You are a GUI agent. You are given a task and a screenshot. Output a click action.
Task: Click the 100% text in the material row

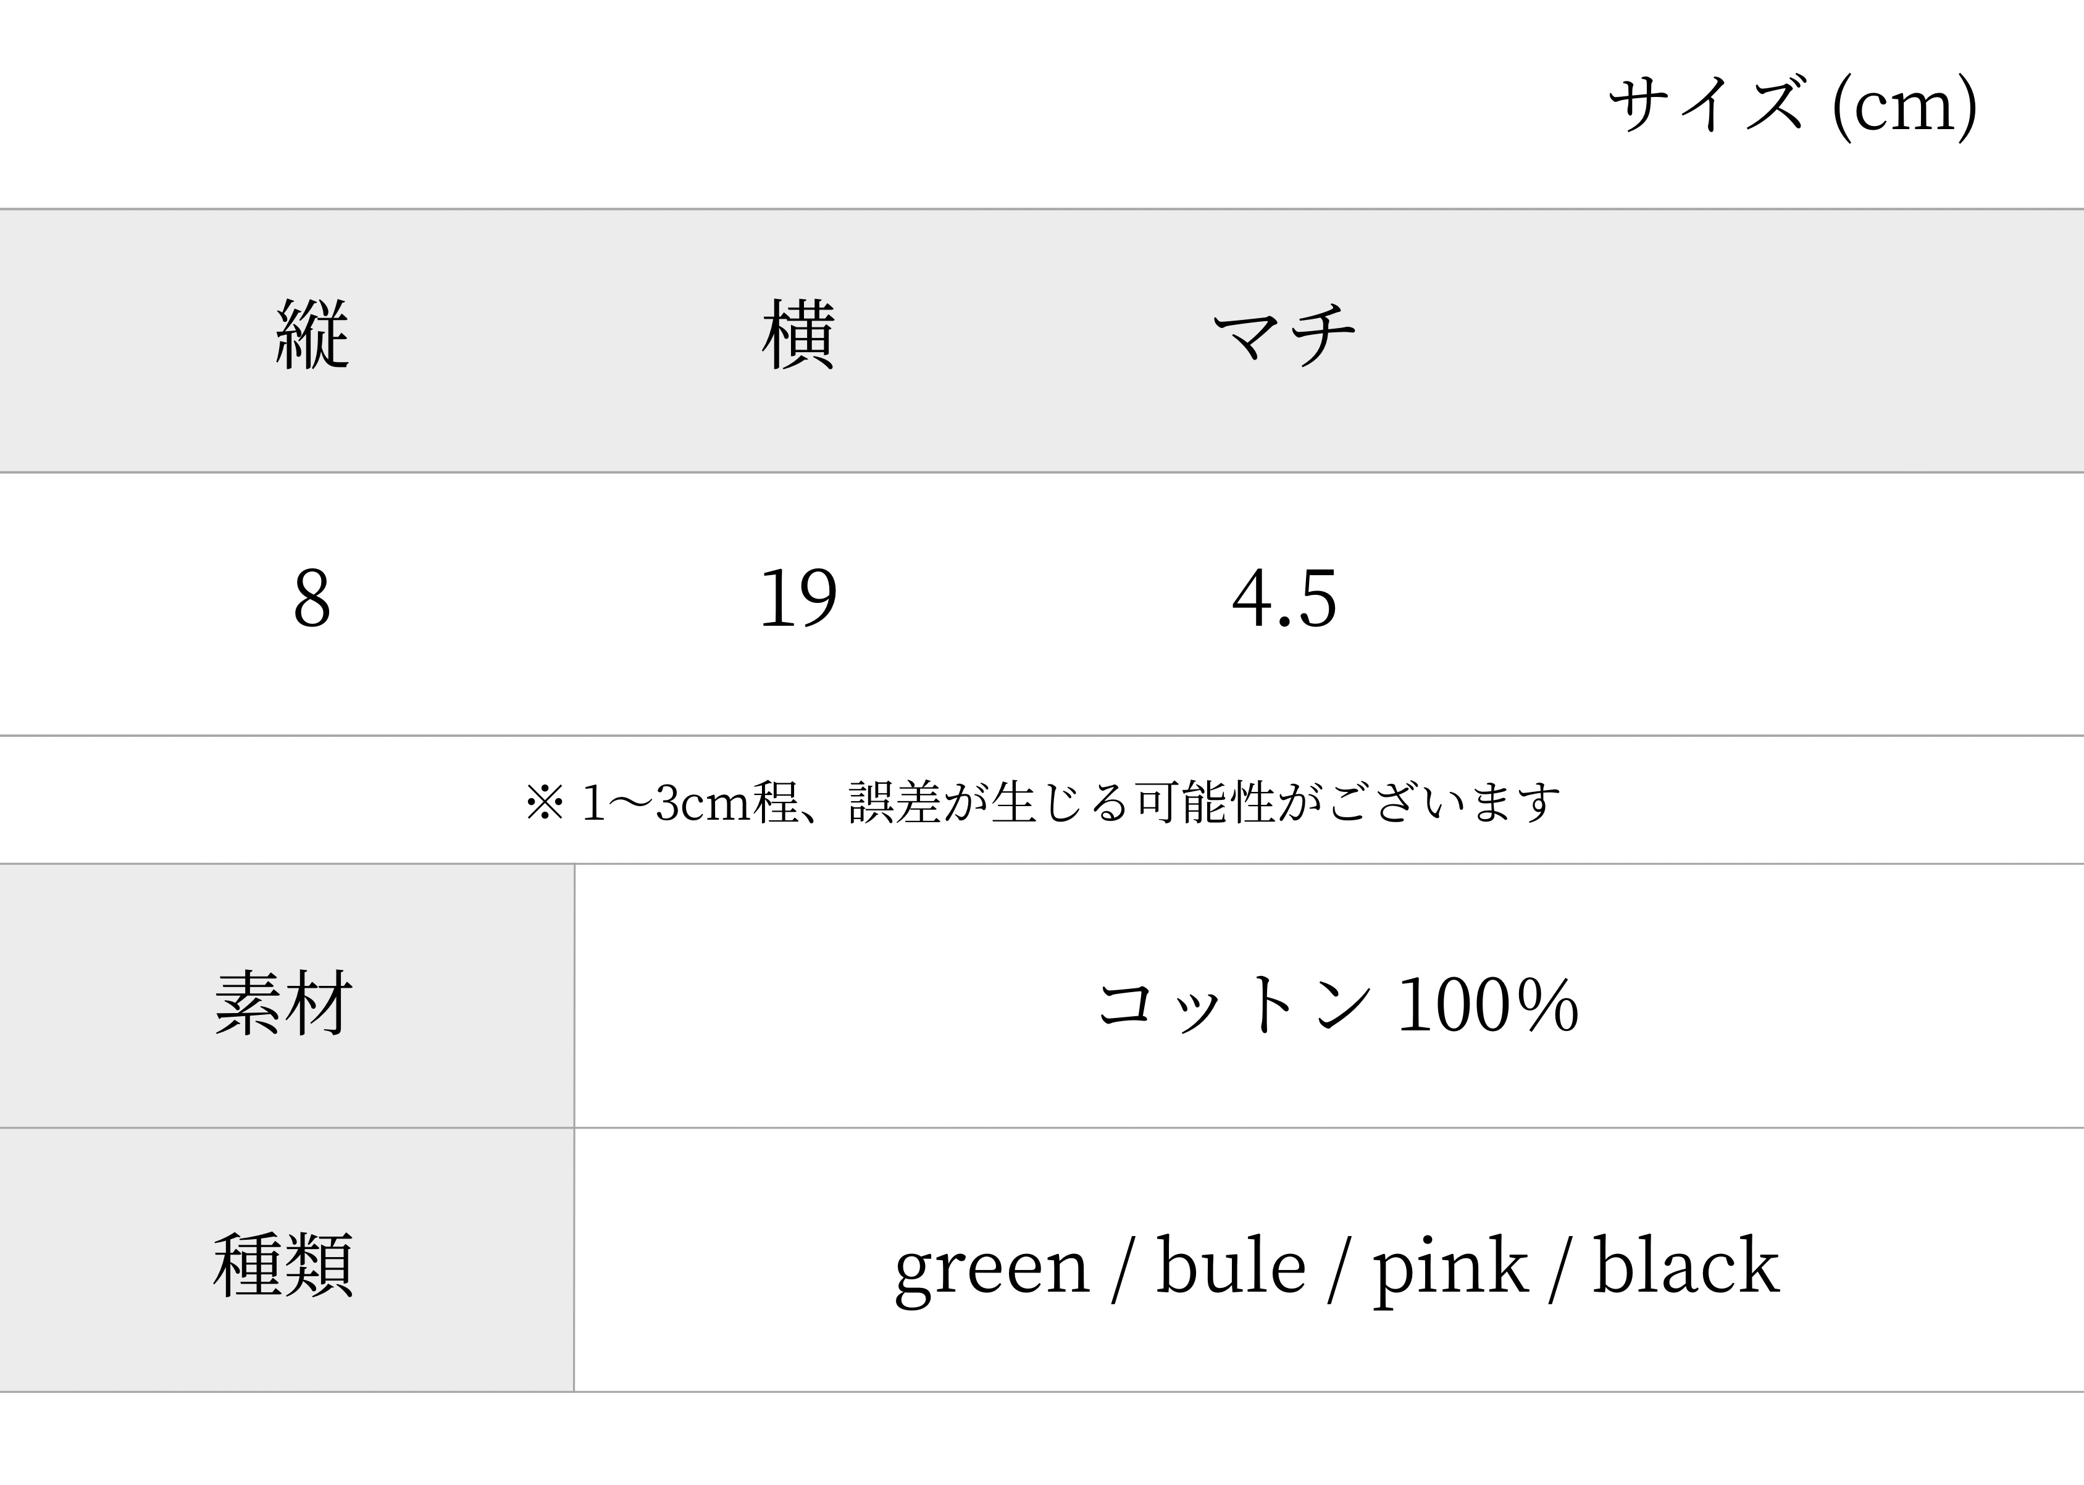click(1488, 1004)
